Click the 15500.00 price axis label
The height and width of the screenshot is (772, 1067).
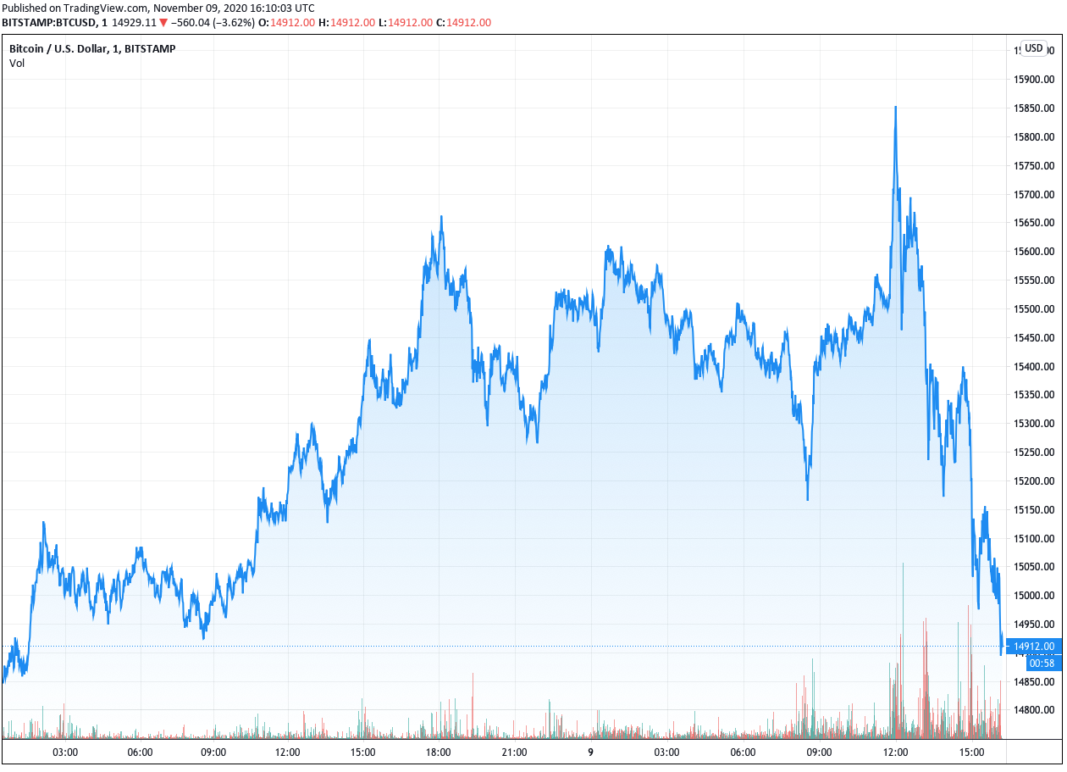pos(1034,309)
